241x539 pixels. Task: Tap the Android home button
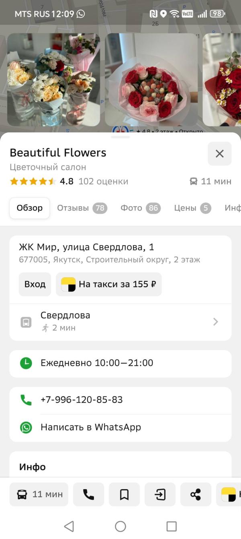[x=120, y=526]
